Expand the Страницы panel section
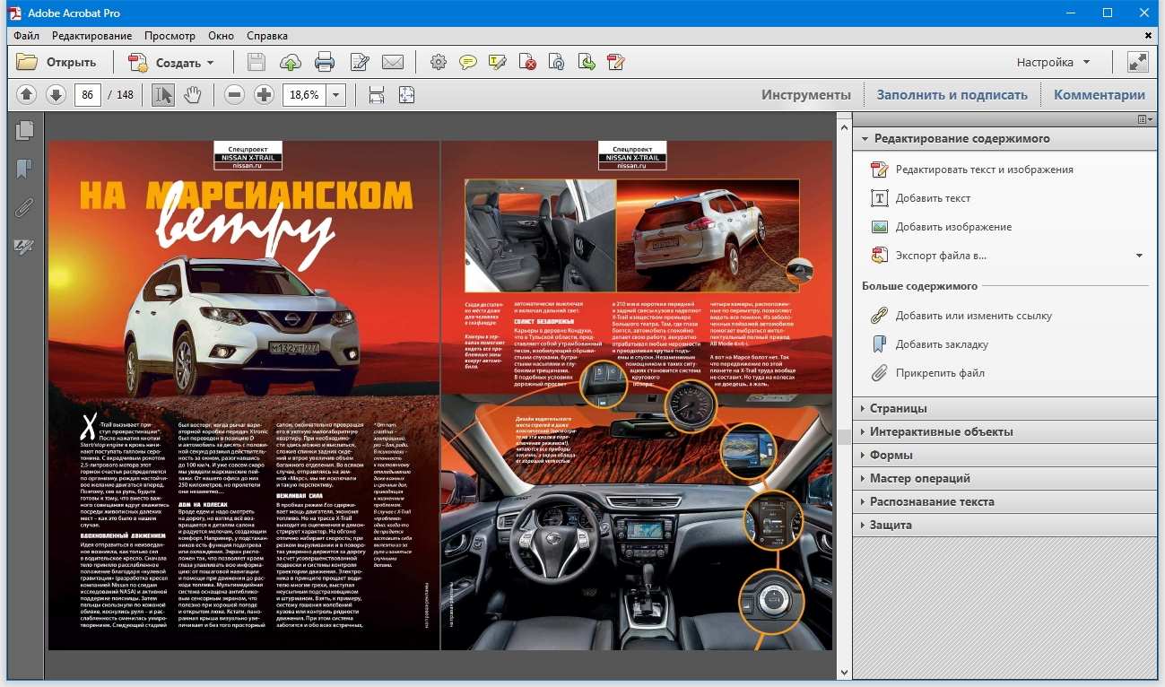 point(898,408)
